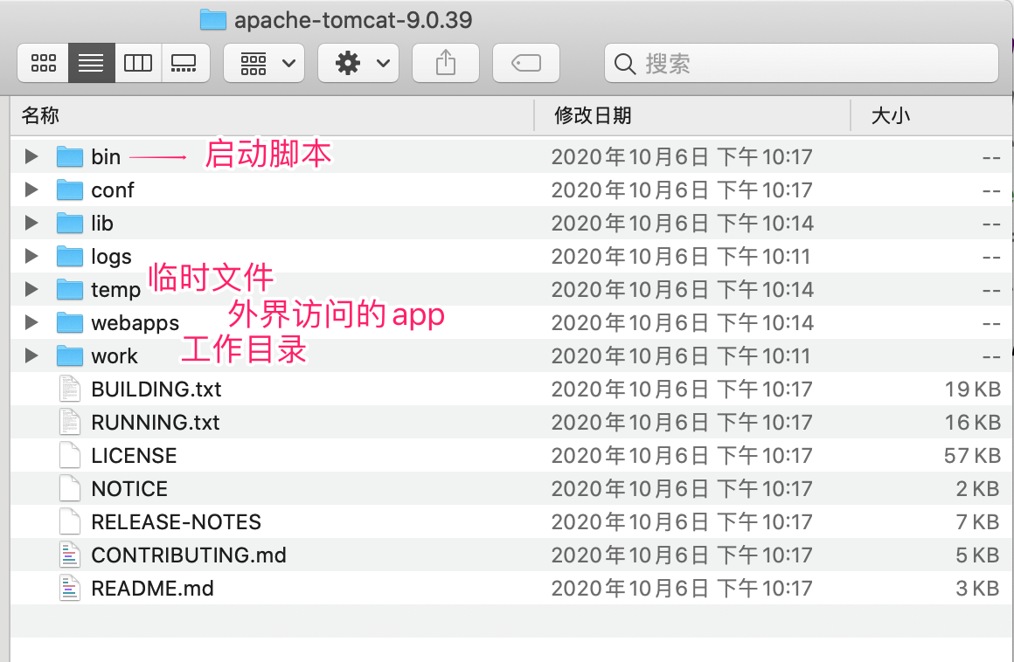The width and height of the screenshot is (1014, 662).
Task: Click the modified date of the logs folder
Action: (x=680, y=257)
